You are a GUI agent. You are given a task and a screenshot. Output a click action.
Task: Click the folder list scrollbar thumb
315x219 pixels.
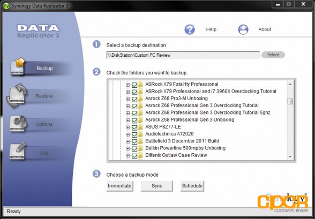[290, 101]
